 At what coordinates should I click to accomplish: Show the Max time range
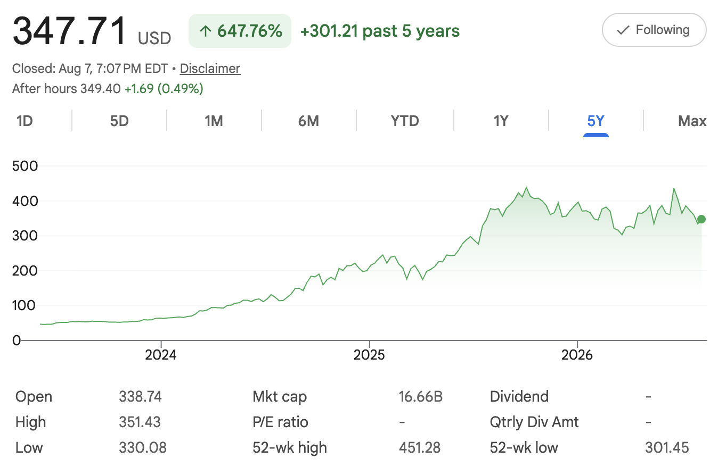click(x=692, y=121)
